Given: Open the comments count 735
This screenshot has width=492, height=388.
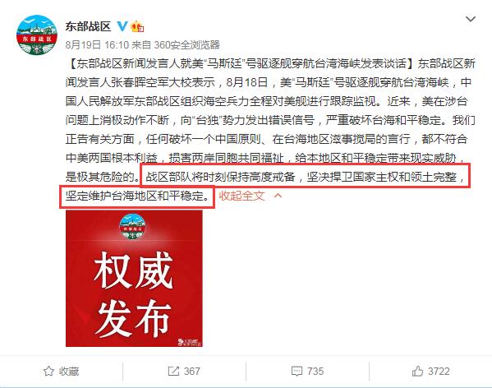Looking at the screenshot, I should 315,372.
